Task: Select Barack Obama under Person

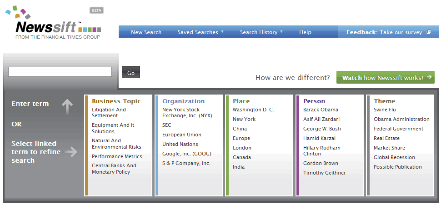Action: click(321, 110)
